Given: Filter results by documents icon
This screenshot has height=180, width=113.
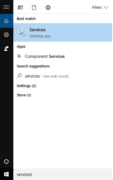Looking at the screenshot, I should point(34,8).
